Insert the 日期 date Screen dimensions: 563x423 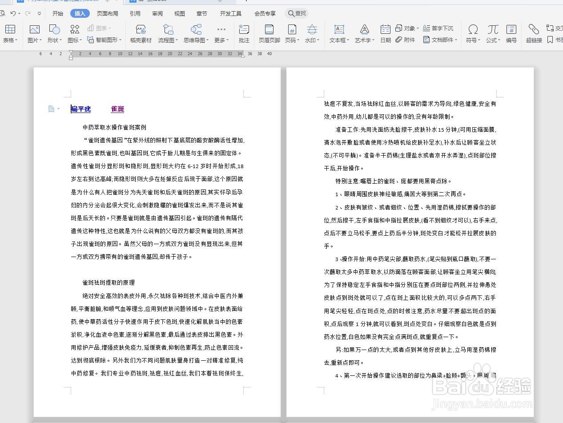point(386,34)
